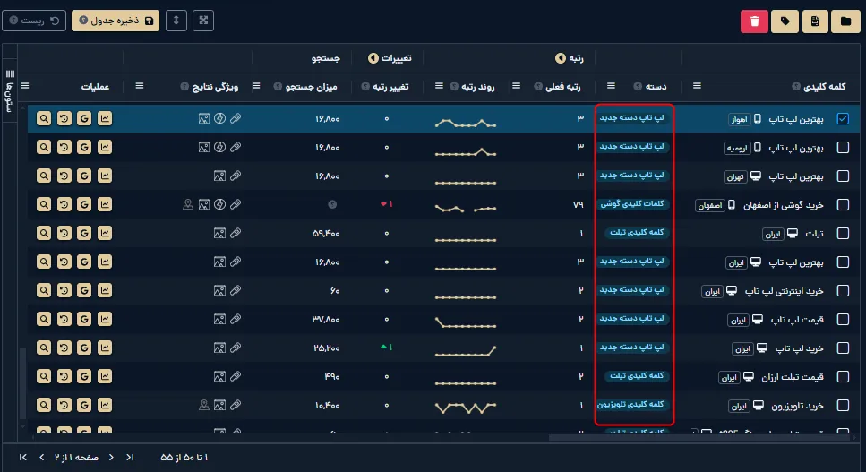Open chart icon in خرید تلویزیون row
Screen dimensions: 866x472
105,405
